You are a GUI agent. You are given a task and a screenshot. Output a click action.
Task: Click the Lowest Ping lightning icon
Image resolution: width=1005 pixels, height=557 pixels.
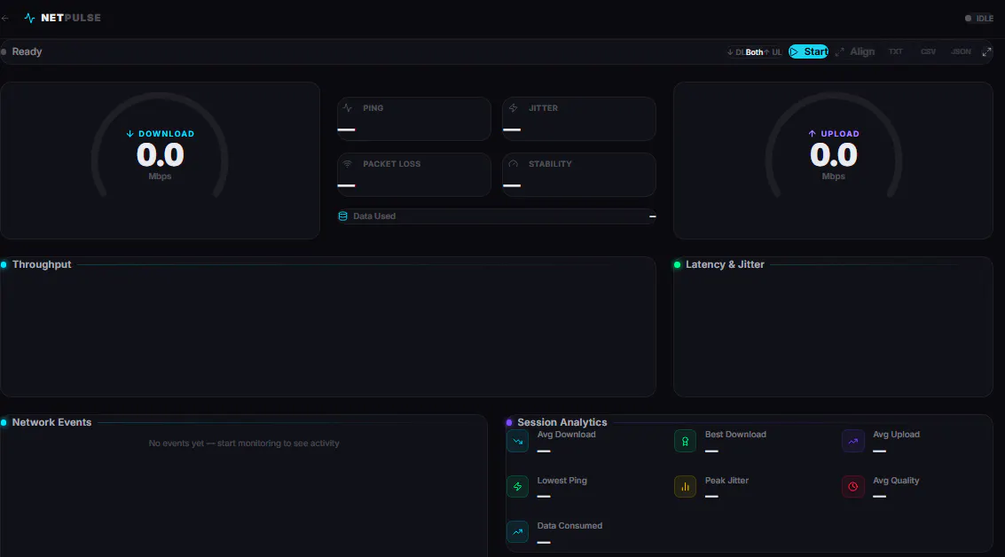(517, 487)
